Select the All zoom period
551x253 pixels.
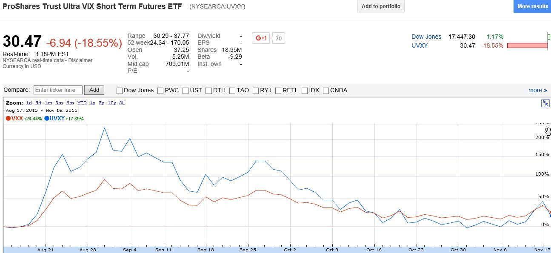click(122, 102)
